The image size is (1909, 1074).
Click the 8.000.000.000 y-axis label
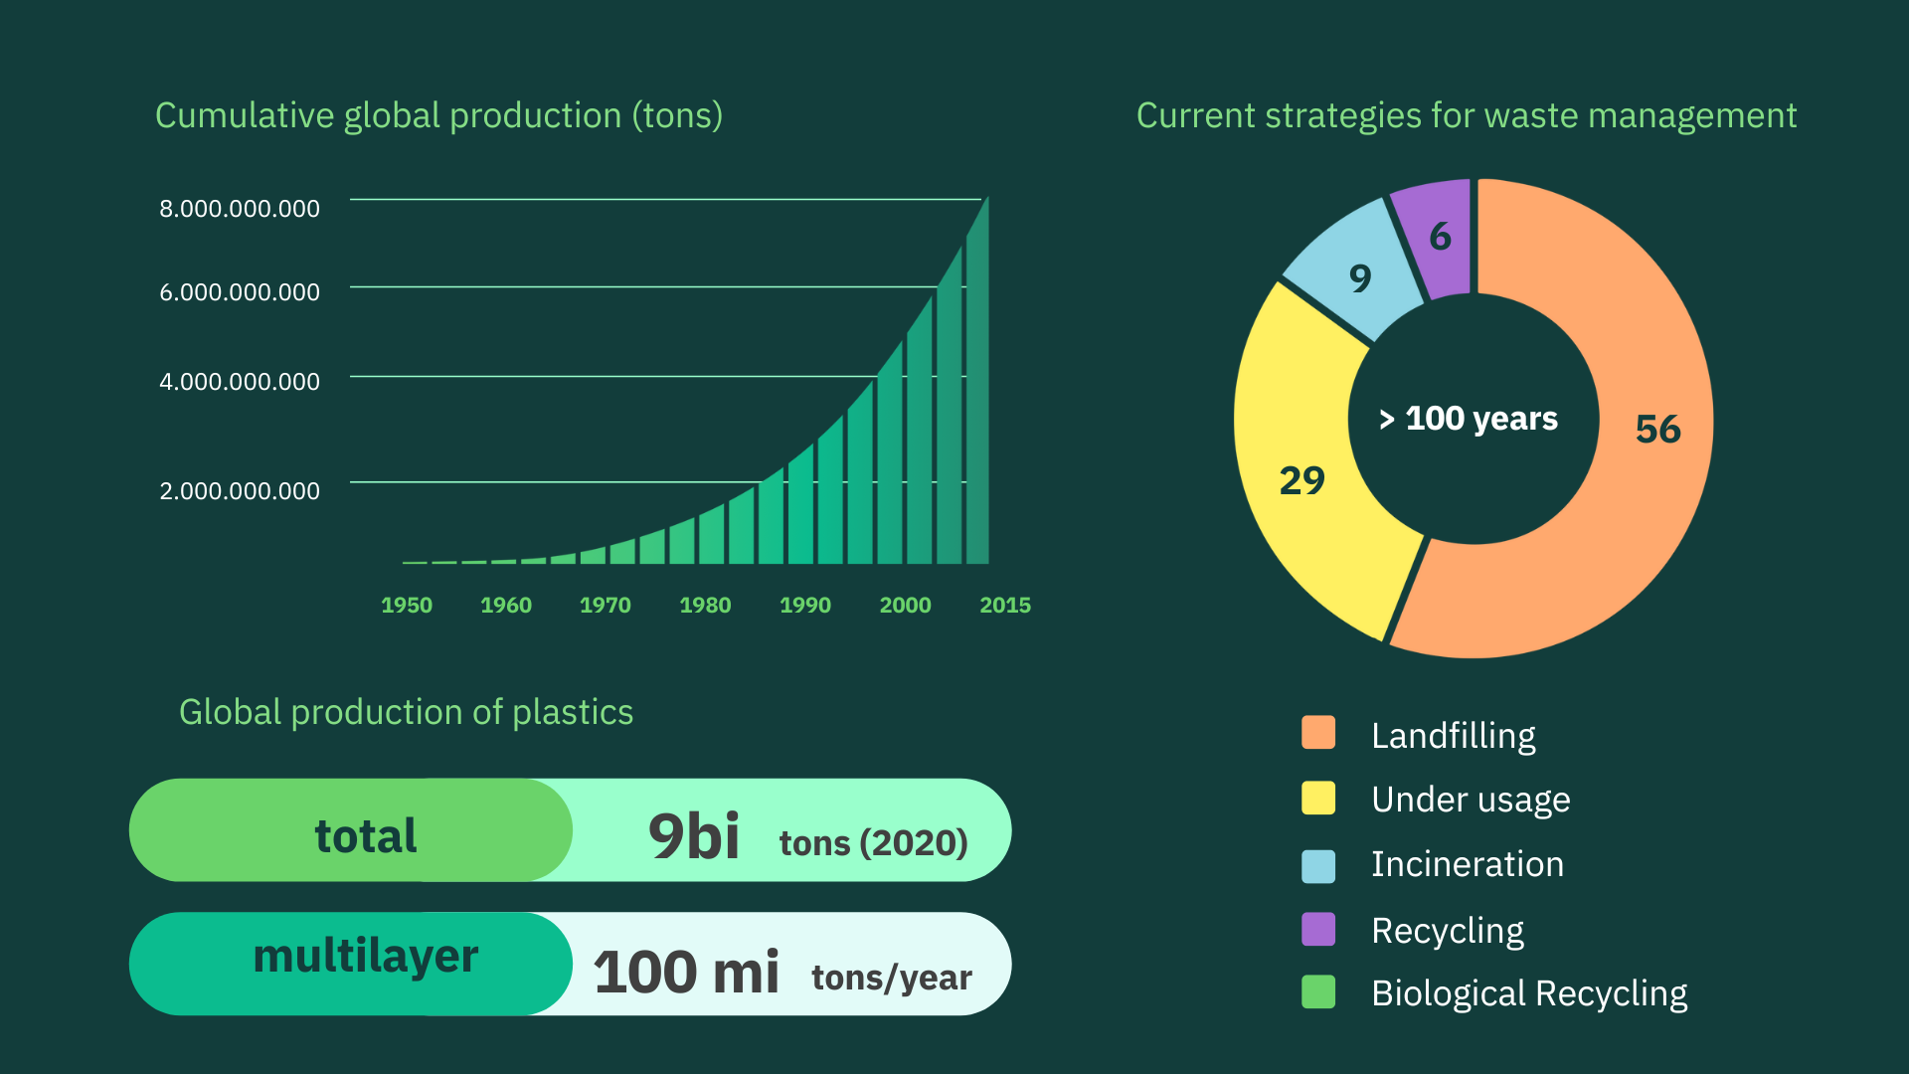click(240, 209)
